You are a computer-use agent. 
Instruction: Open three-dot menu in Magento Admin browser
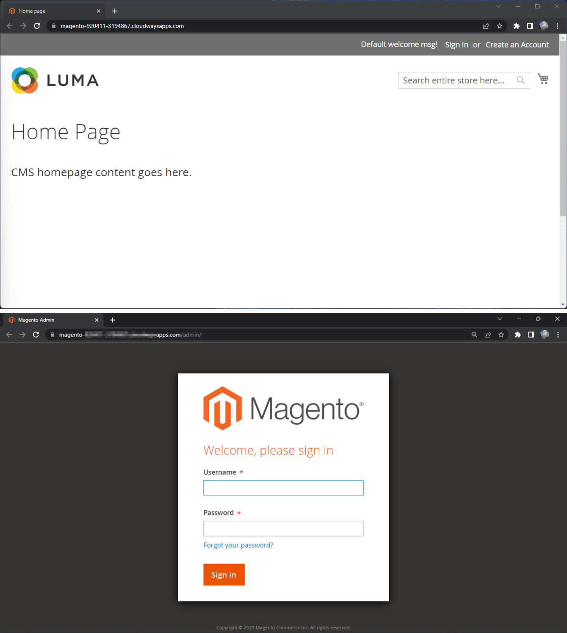[x=558, y=334]
